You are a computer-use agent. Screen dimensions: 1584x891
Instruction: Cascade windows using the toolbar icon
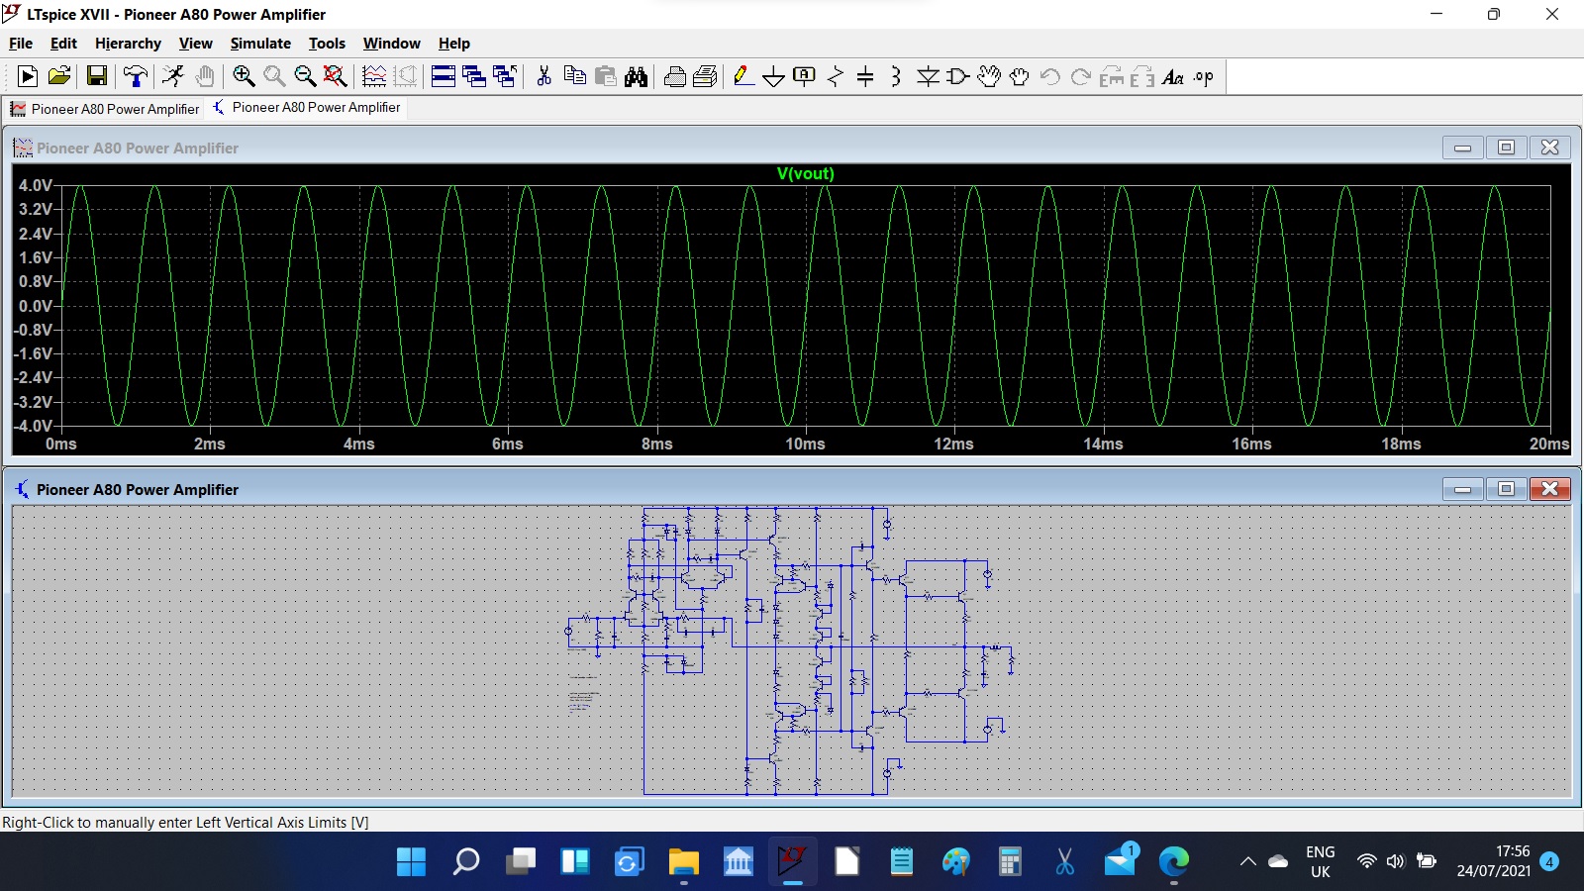click(x=474, y=76)
